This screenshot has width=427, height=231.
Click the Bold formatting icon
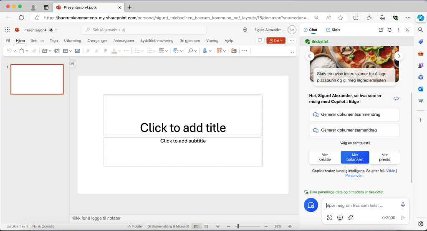pos(106,51)
